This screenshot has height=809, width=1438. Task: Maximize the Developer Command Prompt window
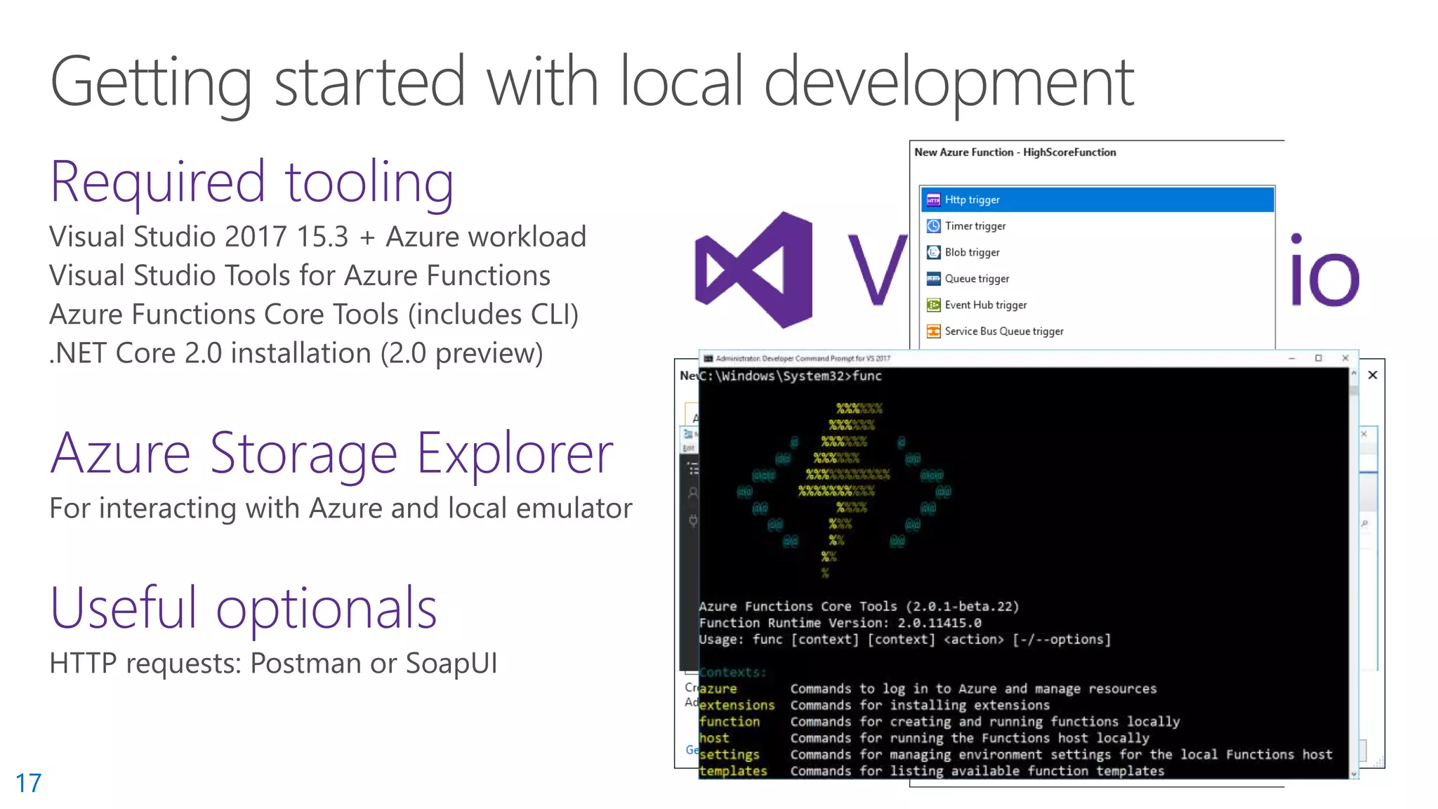1318,358
